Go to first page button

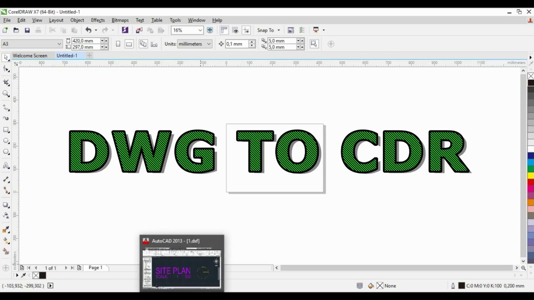tap(28, 268)
